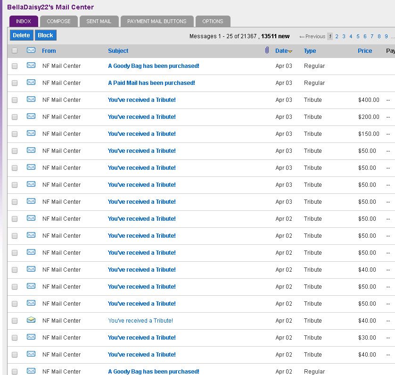This screenshot has height=375, width=395.
Task: Click envelope icon of the $200.00 tribute
Action: pos(31,116)
